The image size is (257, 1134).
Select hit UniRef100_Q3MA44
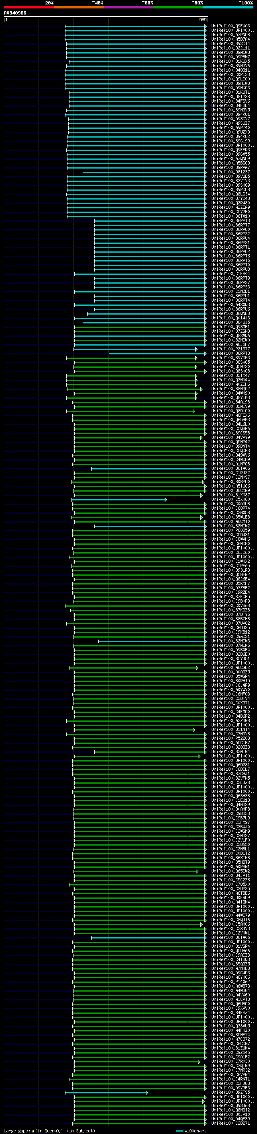coord(230,380)
